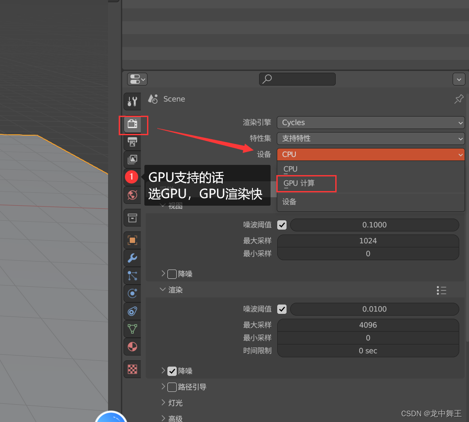
Task: Open the editor type selector menu
Action: [137, 79]
